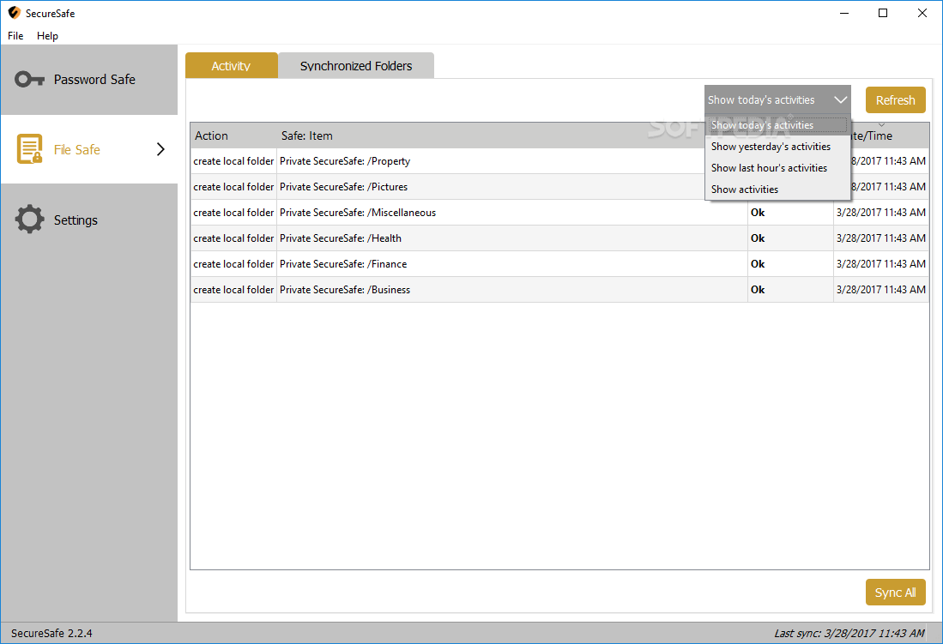The height and width of the screenshot is (644, 943).
Task: Minimize the SecureSafe window
Action: pos(844,13)
